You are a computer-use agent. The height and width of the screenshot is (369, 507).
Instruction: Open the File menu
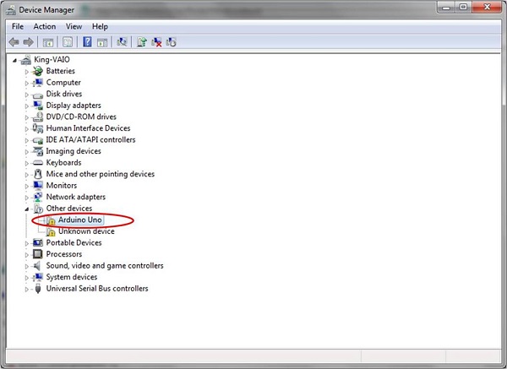coord(18,26)
